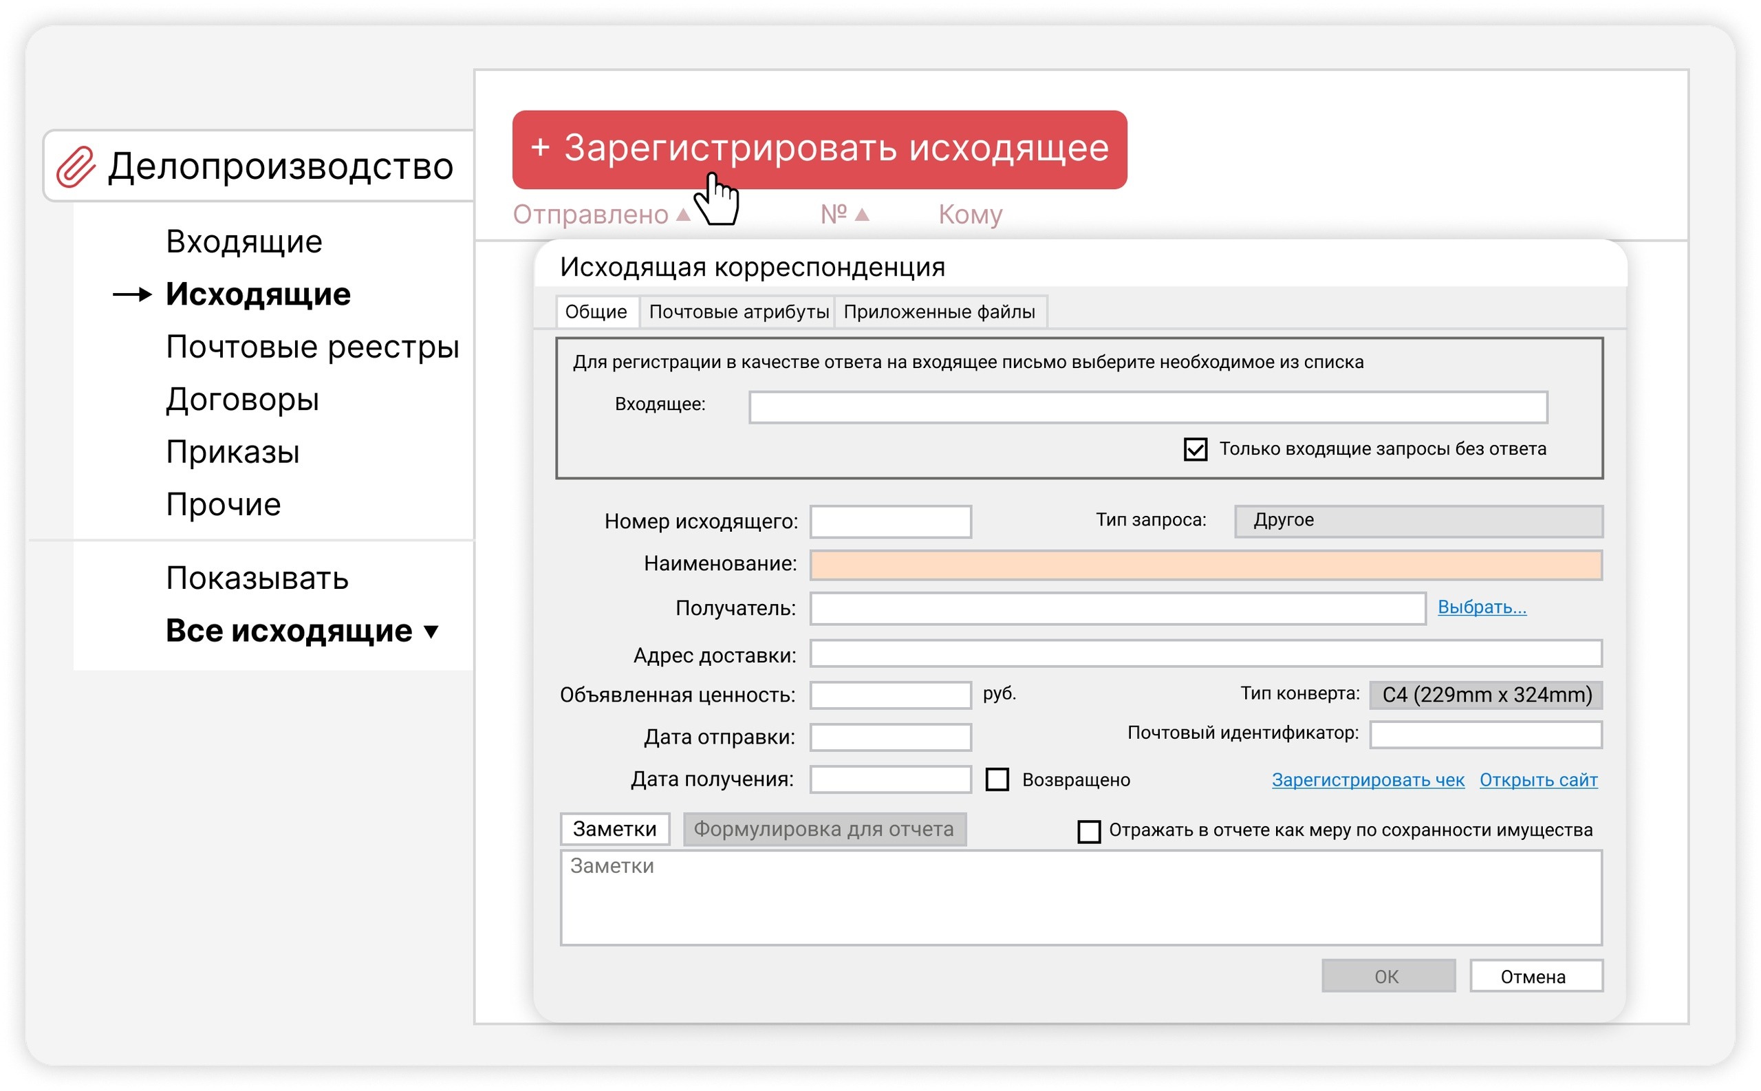The height and width of the screenshot is (1091, 1761).
Task: Click sort arrow next to Отправлено
Action: [x=683, y=215]
